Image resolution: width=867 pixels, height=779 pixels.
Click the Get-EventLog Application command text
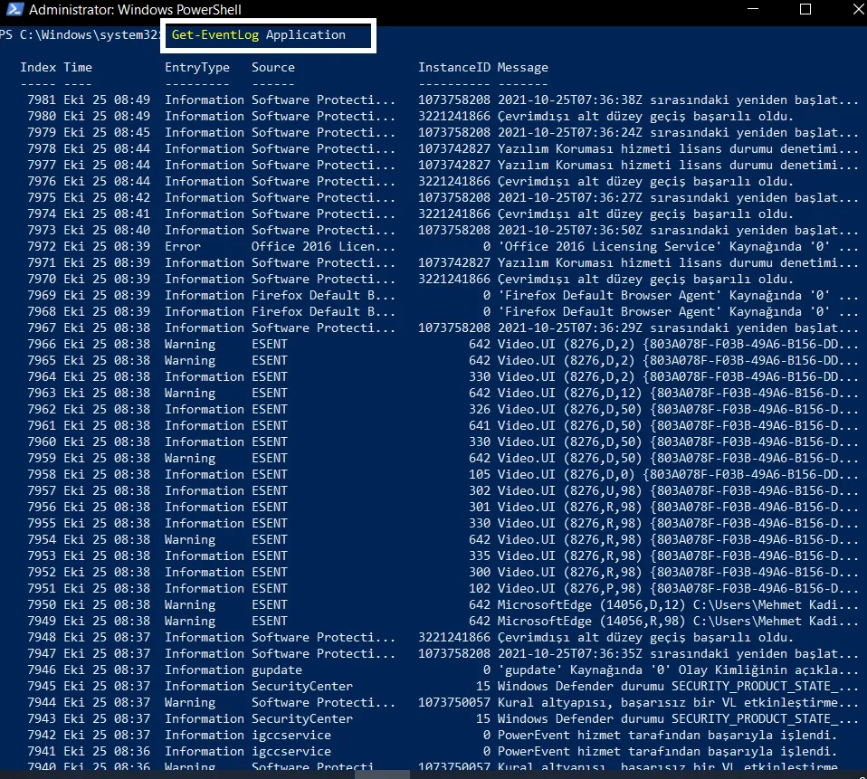coord(258,34)
